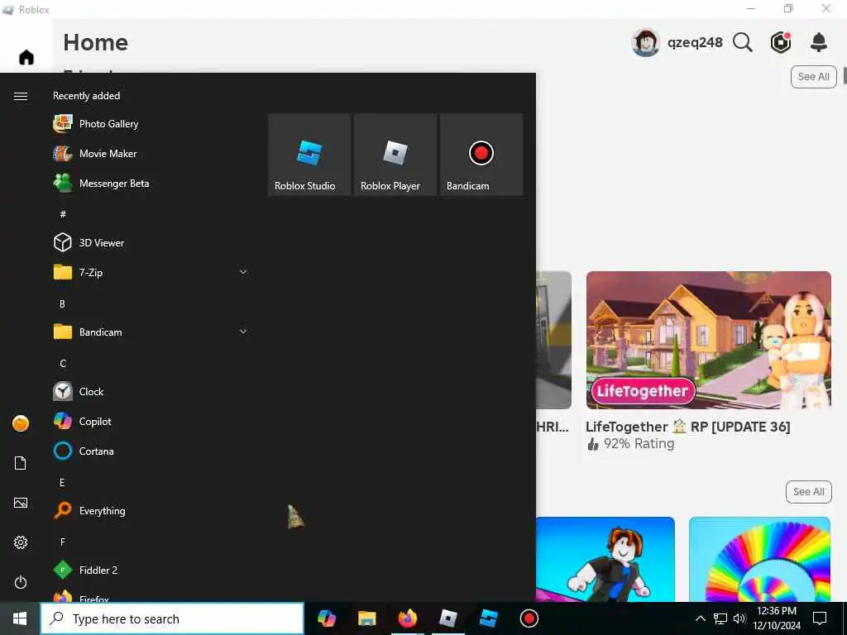Screen dimensions: 847x635
Task: Open Fiddler 2
Action: click(151, 570)
